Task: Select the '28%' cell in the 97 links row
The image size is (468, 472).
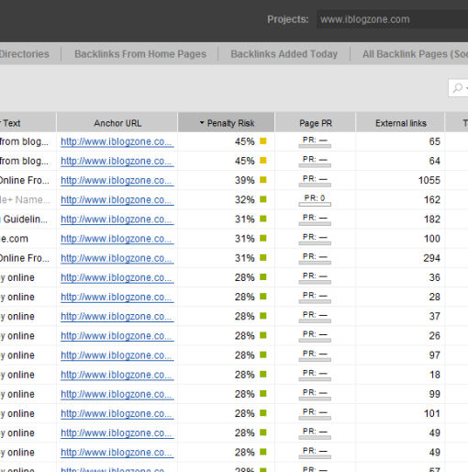Action: (245, 355)
